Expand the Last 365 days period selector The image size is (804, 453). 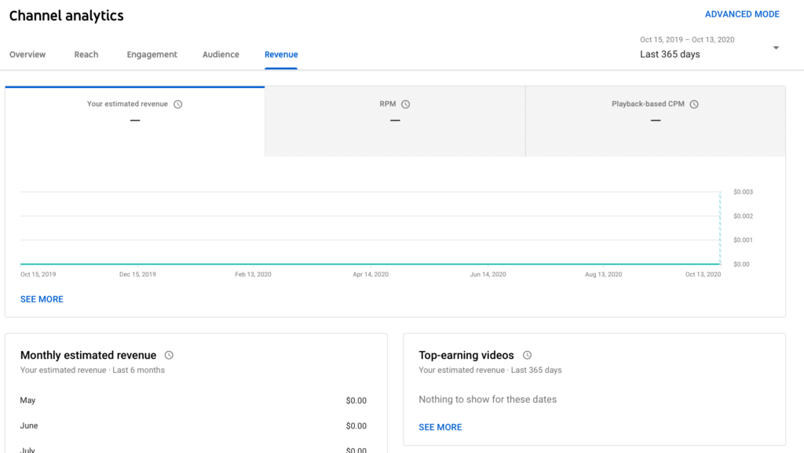click(x=670, y=54)
